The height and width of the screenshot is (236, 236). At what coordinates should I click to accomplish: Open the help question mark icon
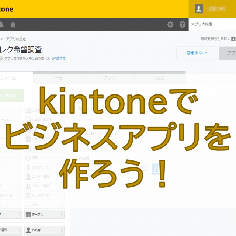[x=183, y=24]
